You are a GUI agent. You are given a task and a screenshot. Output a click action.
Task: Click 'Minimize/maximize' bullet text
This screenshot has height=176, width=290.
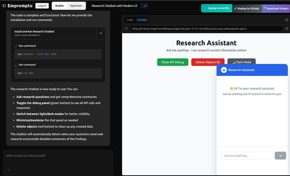[x=30, y=120]
